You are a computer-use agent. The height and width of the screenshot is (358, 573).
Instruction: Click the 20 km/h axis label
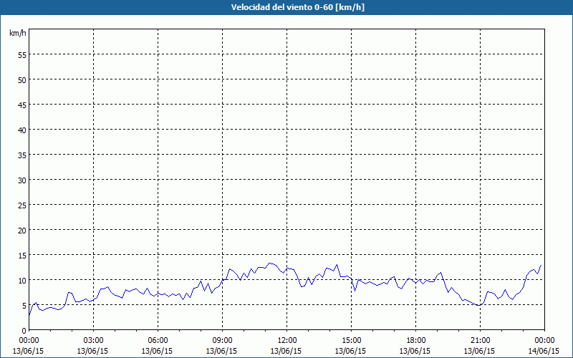(22, 230)
